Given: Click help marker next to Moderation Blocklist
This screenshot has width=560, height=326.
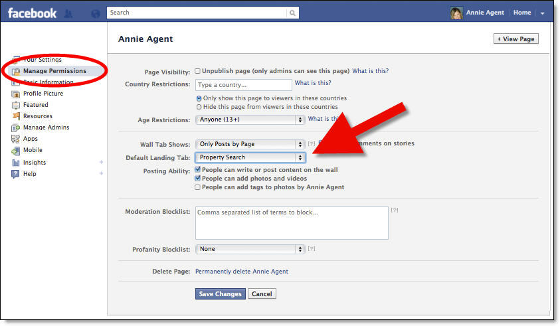Looking at the screenshot, I should click(395, 210).
